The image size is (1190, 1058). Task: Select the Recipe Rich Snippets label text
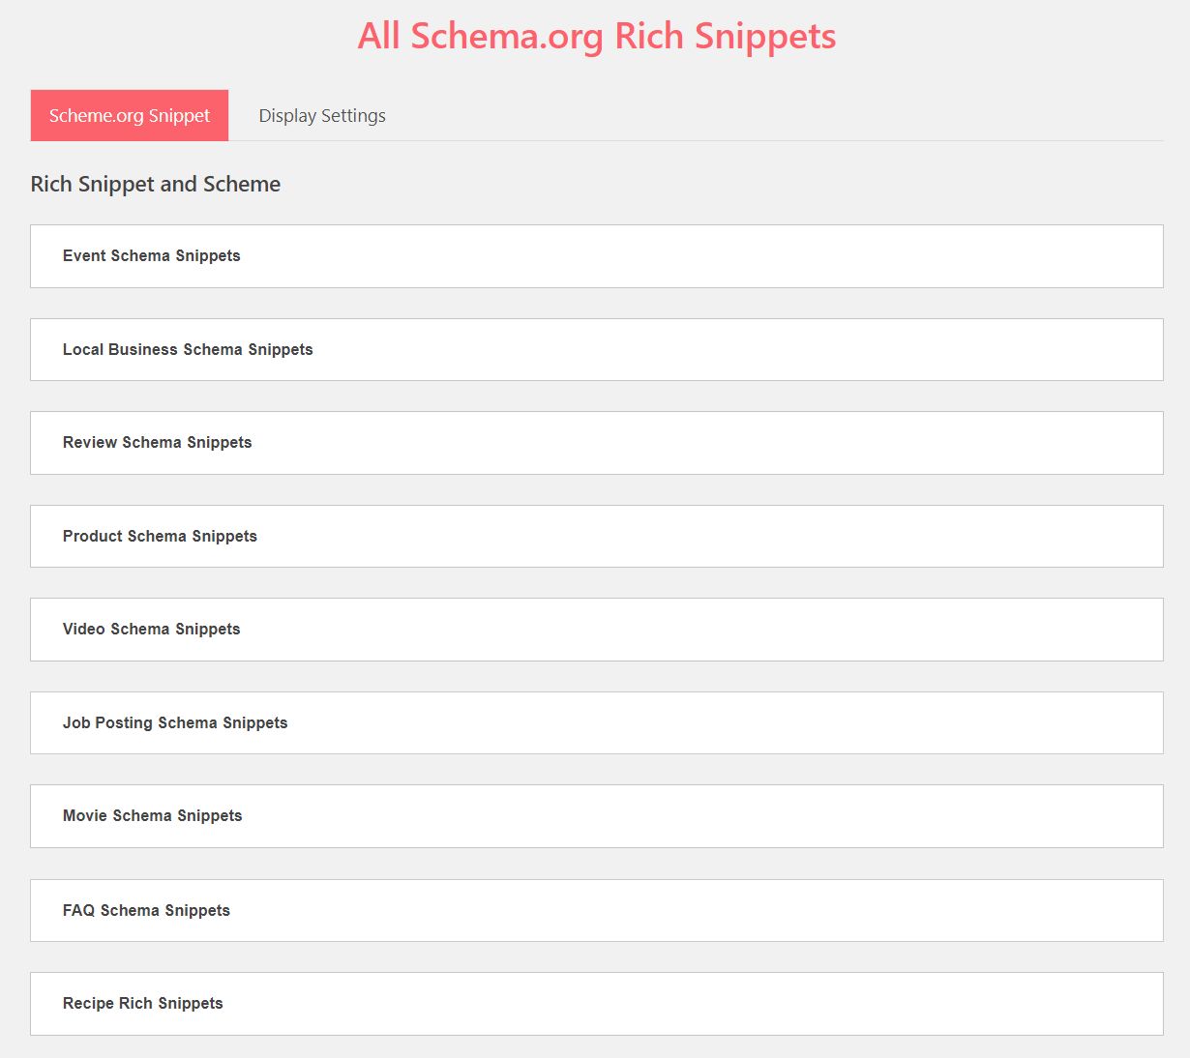pyautogui.click(x=143, y=1004)
